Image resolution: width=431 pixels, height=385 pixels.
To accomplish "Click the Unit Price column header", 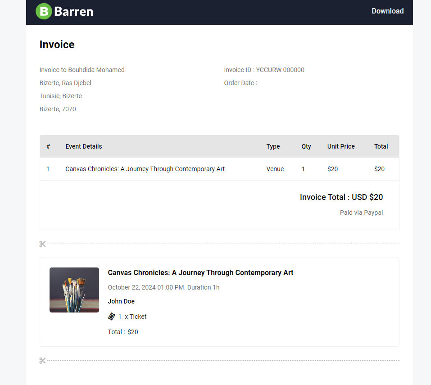I will (x=341, y=146).
